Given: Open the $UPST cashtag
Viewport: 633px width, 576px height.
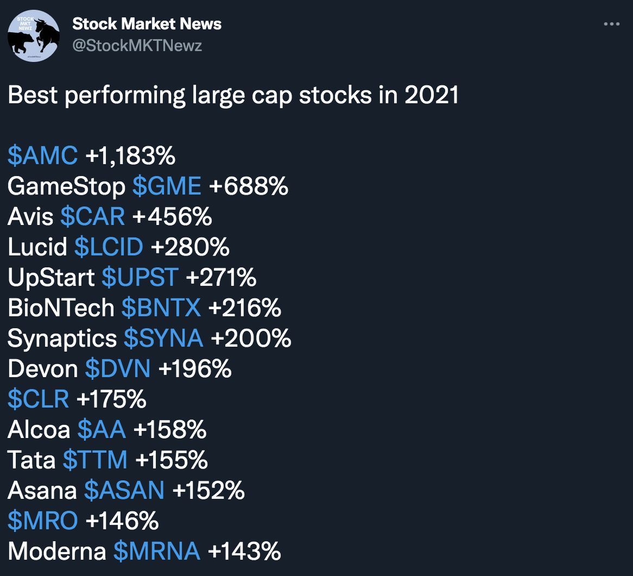Looking at the screenshot, I should pos(140,277).
